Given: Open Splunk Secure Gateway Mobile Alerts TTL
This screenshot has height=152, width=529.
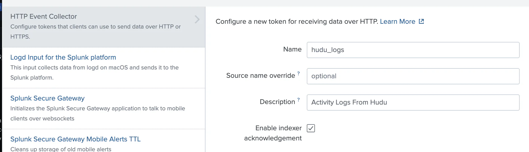Looking at the screenshot, I should coord(75,139).
